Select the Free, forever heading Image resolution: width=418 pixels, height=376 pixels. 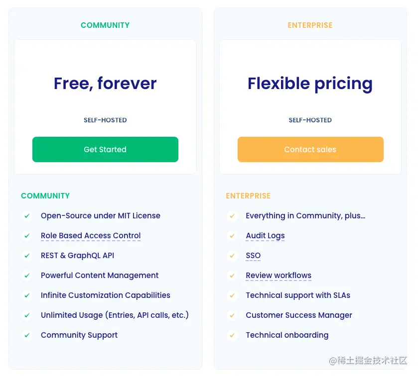tap(105, 83)
